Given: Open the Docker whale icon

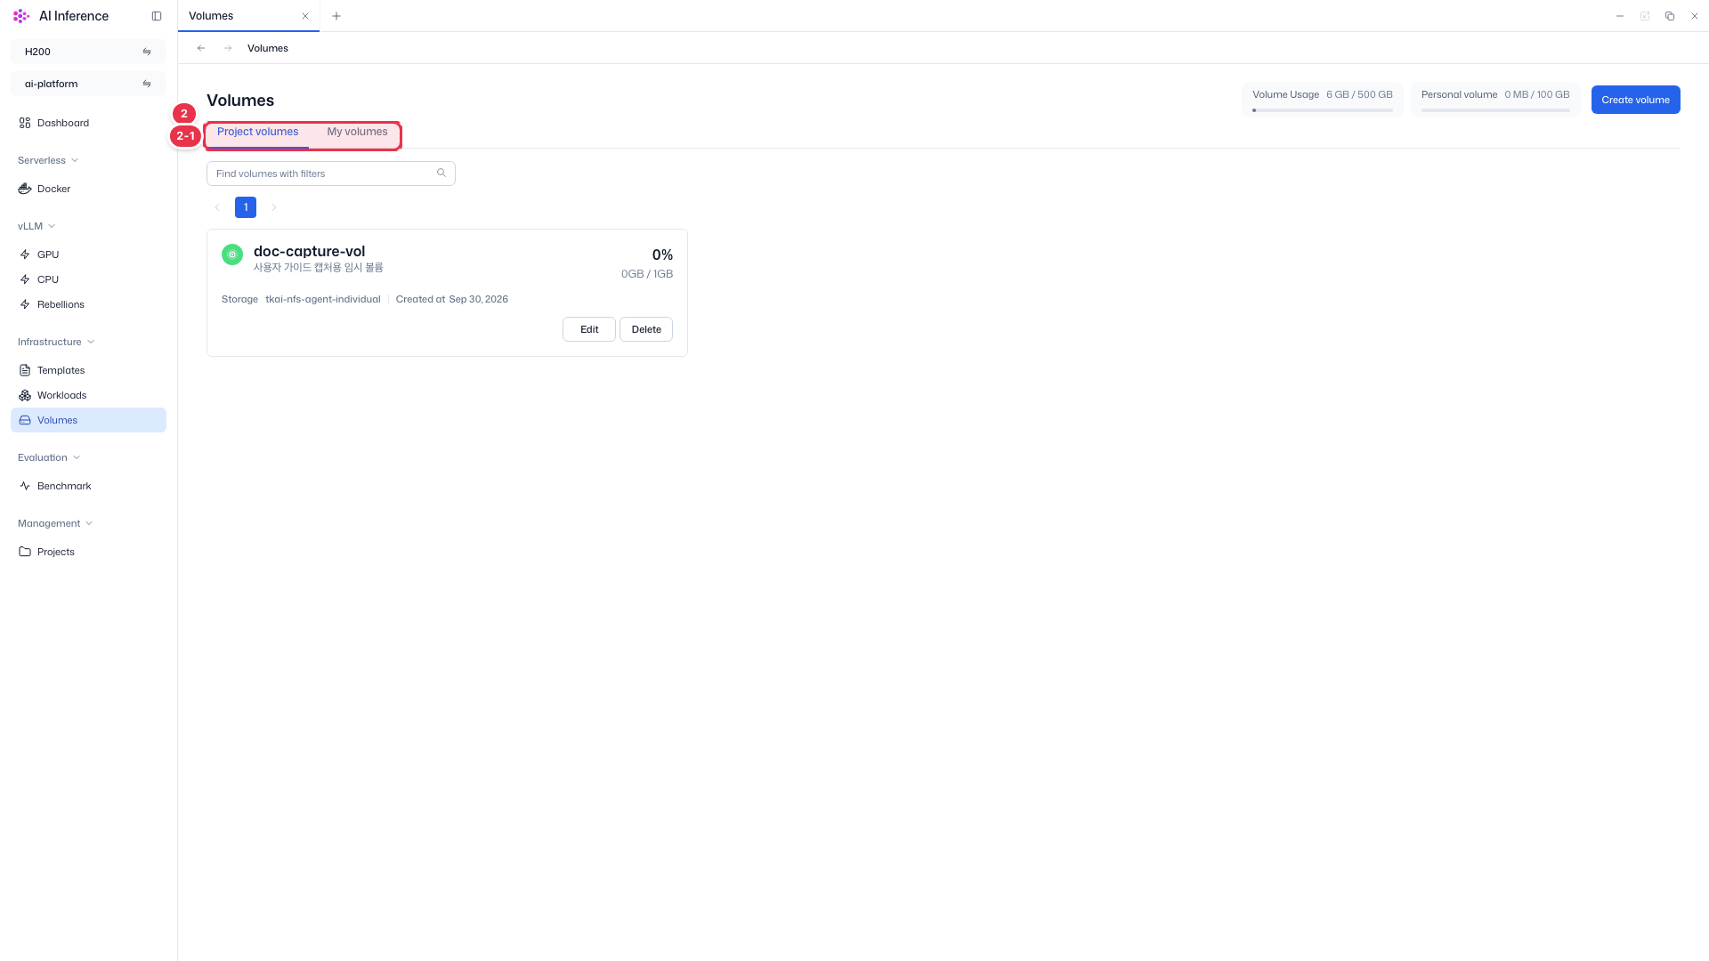Looking at the screenshot, I should (25, 189).
